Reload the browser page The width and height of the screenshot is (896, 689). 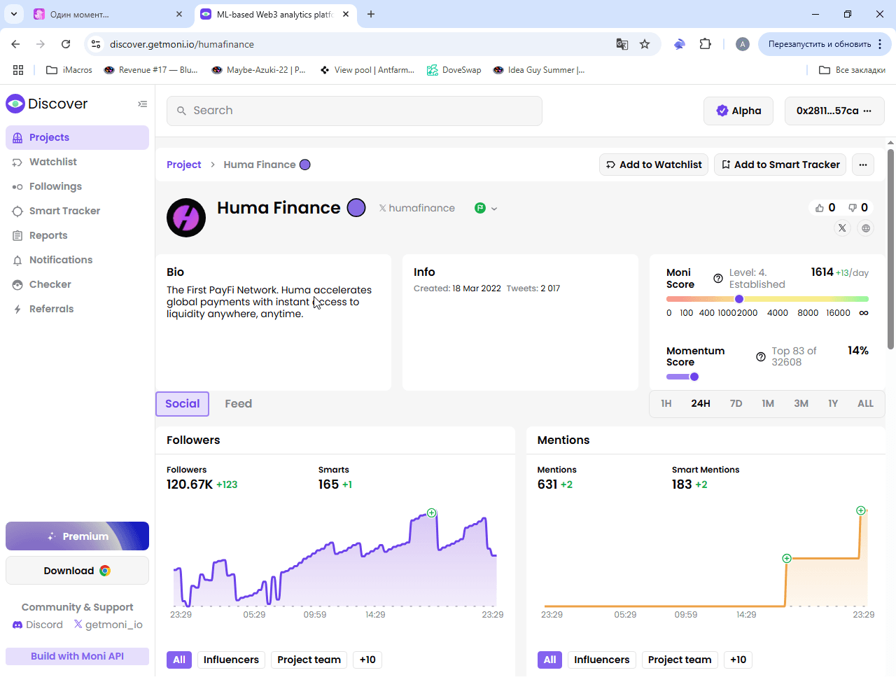point(66,44)
